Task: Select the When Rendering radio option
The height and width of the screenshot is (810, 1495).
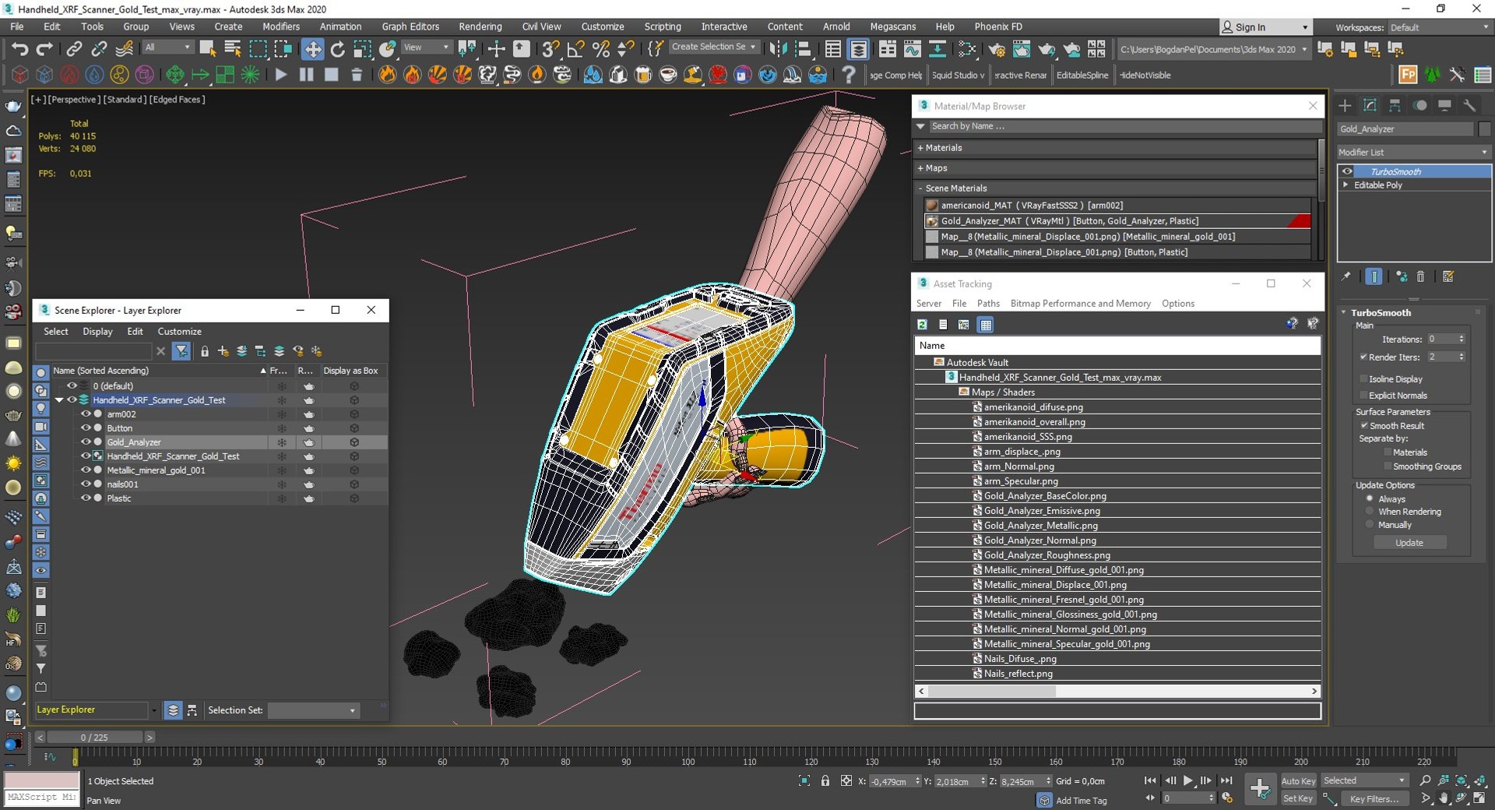Action: pos(1370,512)
